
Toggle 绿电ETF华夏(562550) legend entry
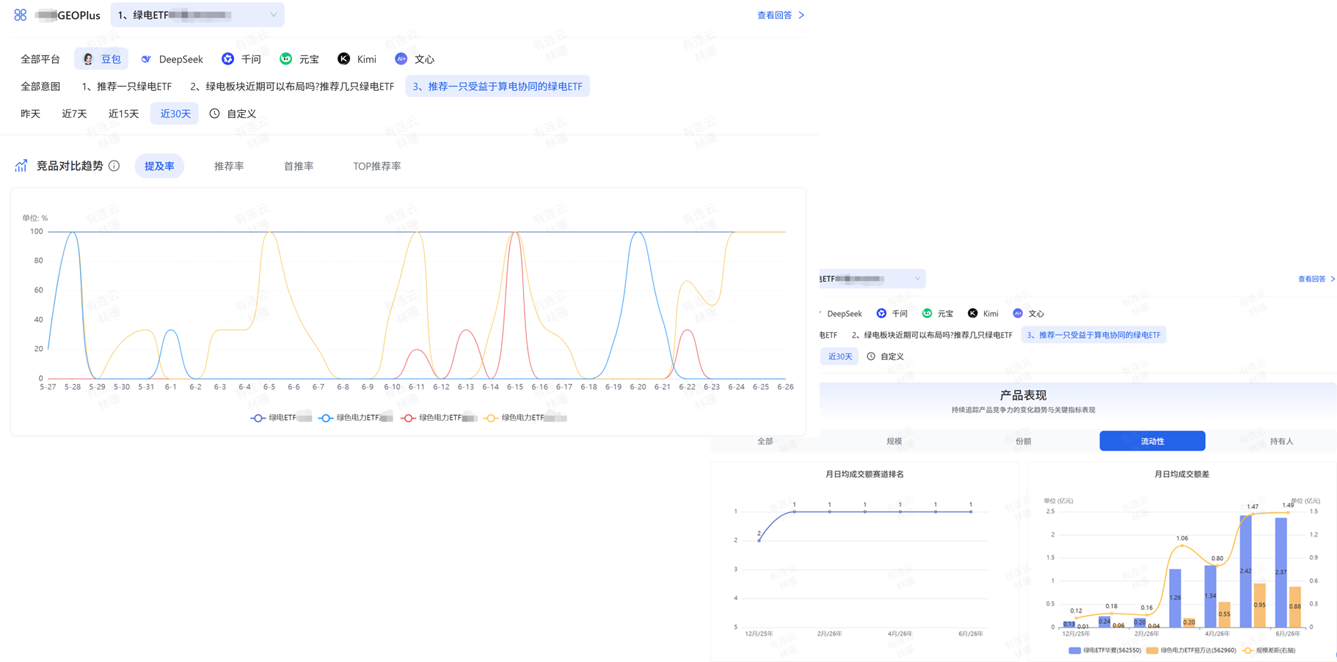[1104, 650]
